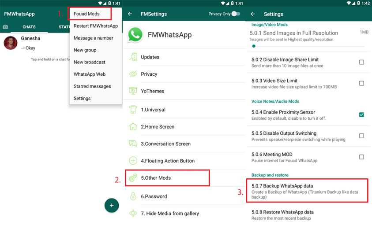Image resolution: width=372 pixels, height=225 pixels.
Task: Tap the Wi-Fi icon in the 1:42 status bar
Action: tap(349, 4)
